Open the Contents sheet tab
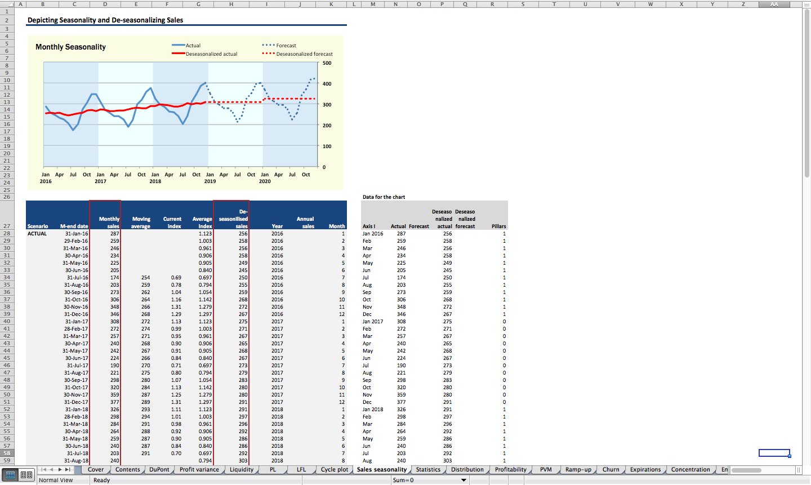Viewport: 811px width, 485px height. pos(128,469)
